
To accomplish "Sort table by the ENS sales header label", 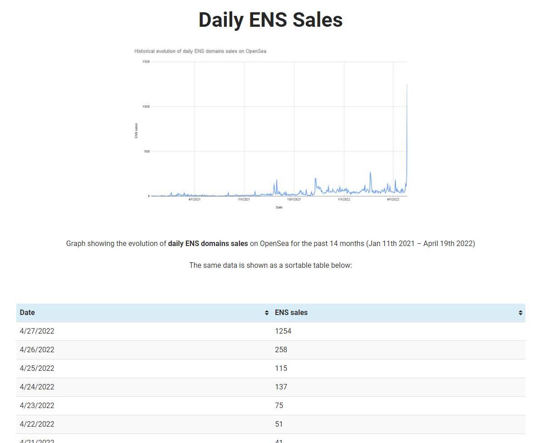I will 291,313.
